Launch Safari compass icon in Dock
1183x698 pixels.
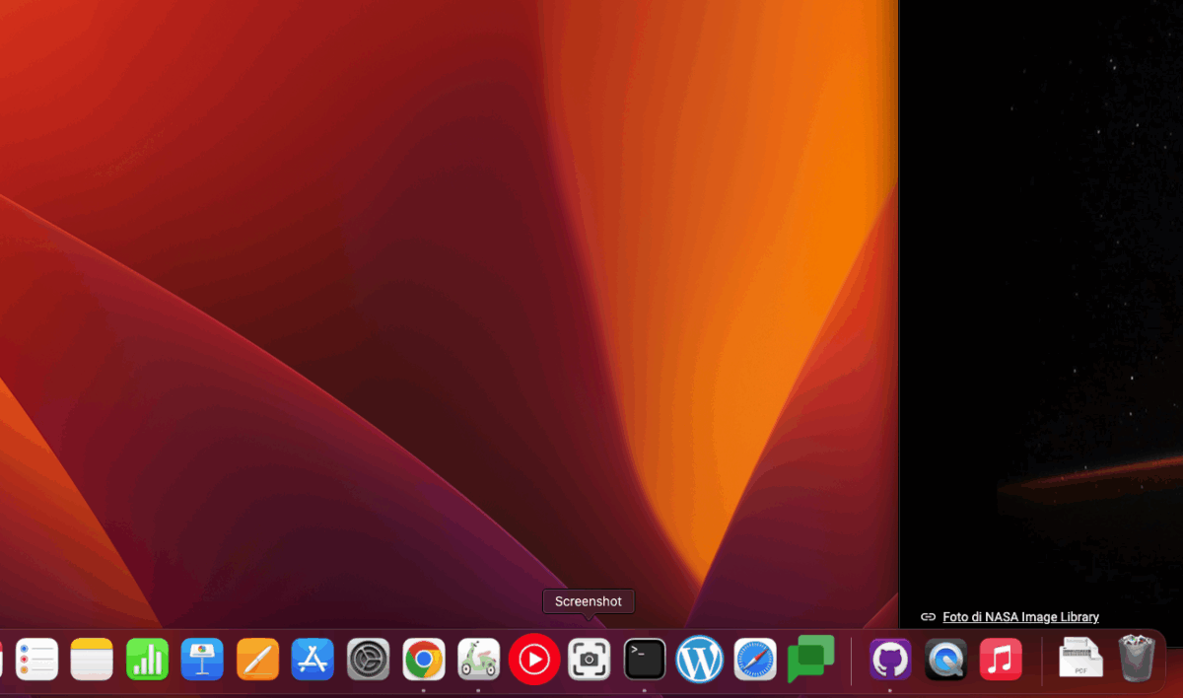point(755,660)
